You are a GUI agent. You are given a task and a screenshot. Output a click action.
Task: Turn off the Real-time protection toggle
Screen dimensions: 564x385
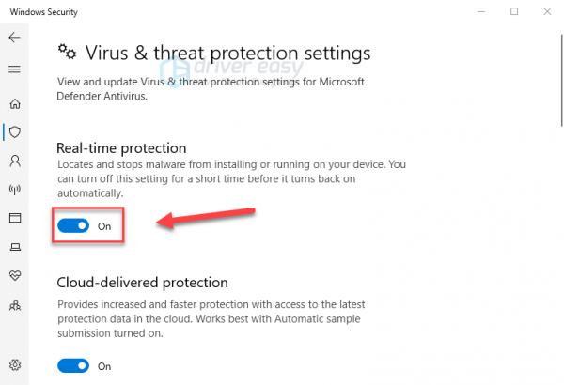[73, 226]
